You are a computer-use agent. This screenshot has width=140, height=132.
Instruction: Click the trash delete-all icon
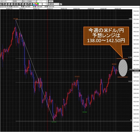[x=29, y=4]
